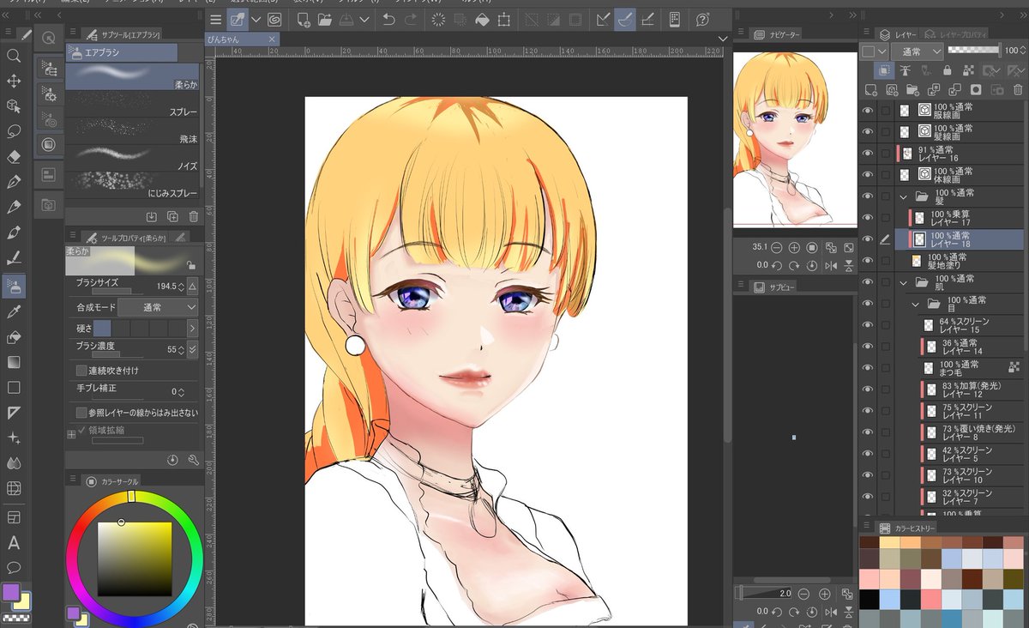Click the New canvas icon

coord(303,19)
